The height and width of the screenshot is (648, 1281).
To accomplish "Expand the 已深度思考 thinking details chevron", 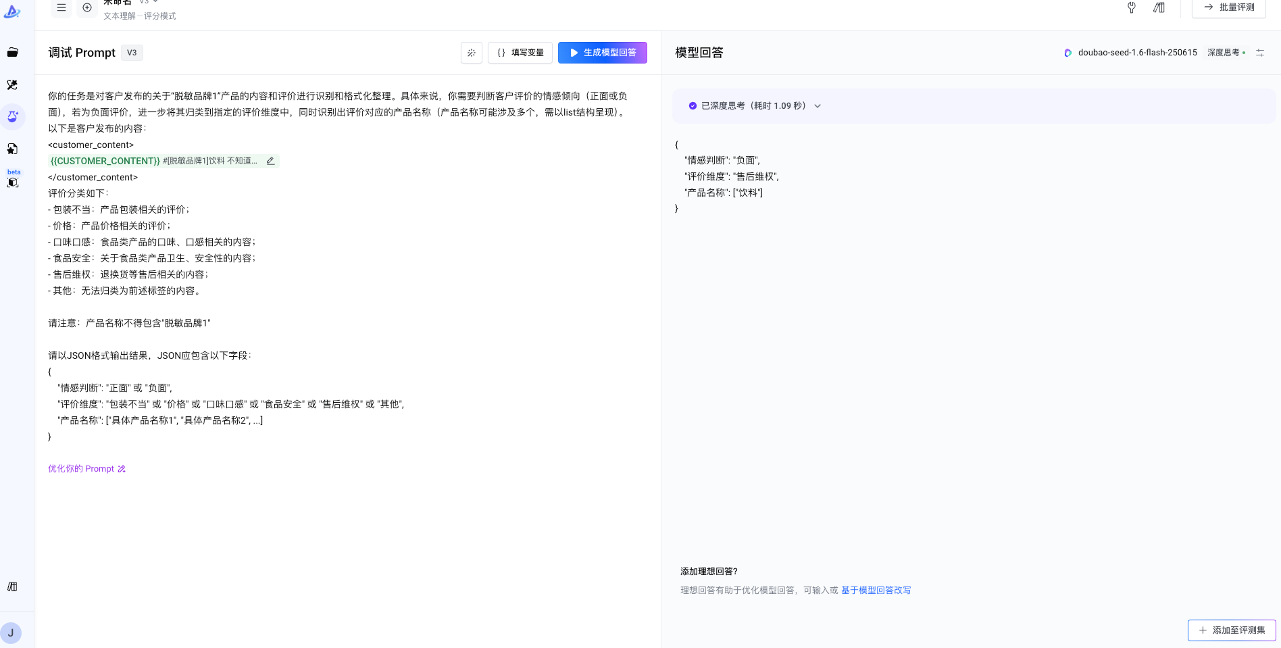I will click(x=818, y=106).
